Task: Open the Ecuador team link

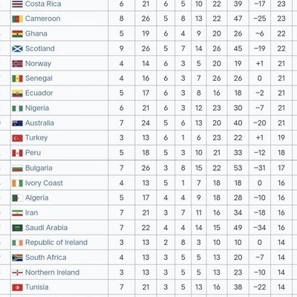Action: tap(39, 93)
